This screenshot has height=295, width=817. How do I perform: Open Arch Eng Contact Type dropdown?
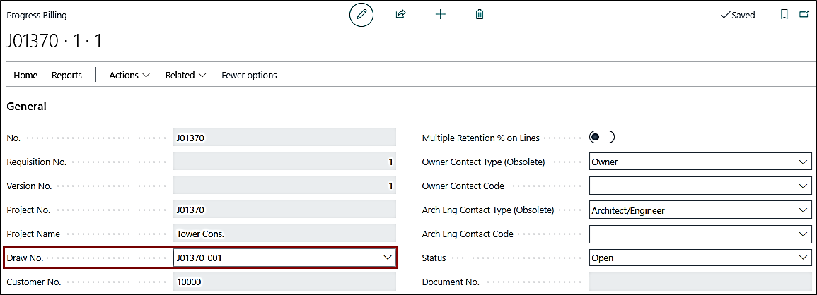[803, 210]
